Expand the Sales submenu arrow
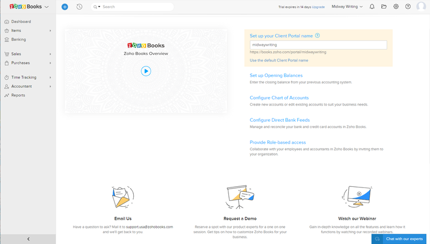430x244 pixels. tap(51, 54)
